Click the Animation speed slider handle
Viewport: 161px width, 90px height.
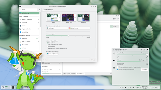[68, 35]
